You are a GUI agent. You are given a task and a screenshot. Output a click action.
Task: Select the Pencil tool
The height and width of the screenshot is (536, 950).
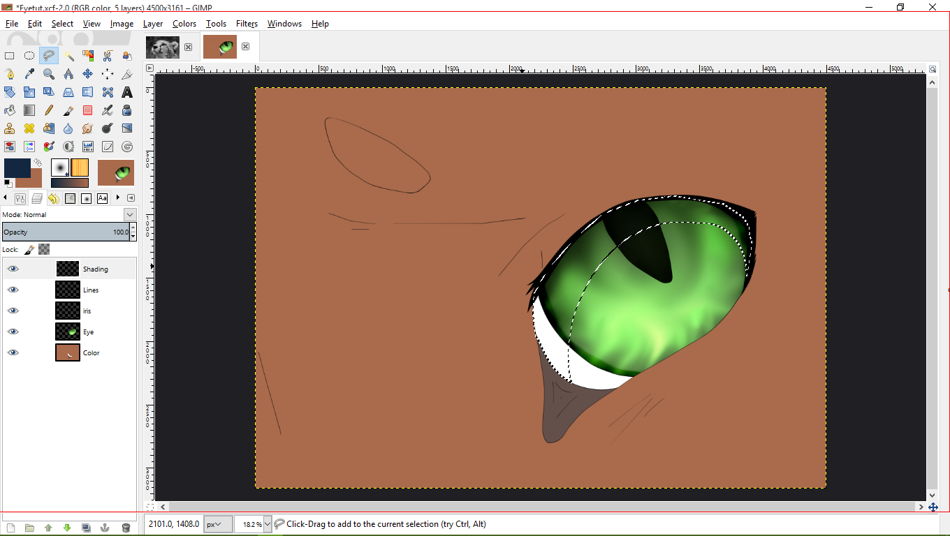49,110
